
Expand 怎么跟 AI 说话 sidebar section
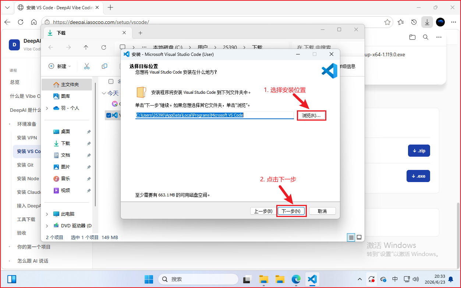pos(10,261)
